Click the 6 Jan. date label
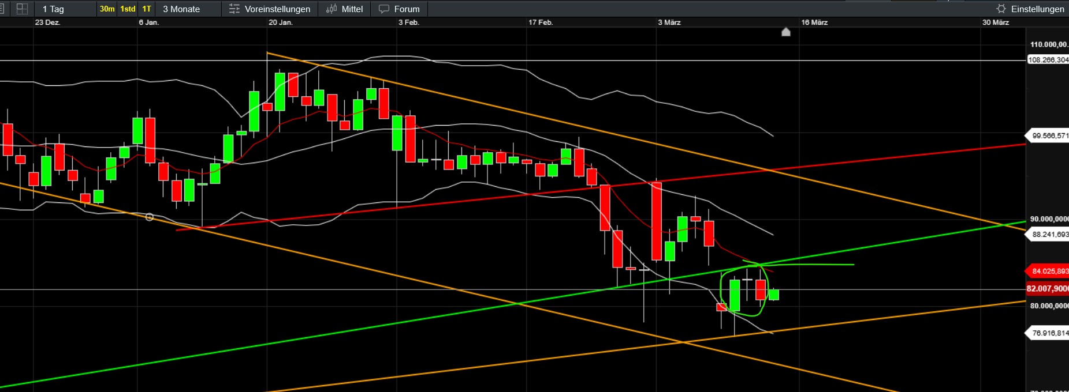Image resolution: width=1069 pixels, height=392 pixels. (148, 22)
